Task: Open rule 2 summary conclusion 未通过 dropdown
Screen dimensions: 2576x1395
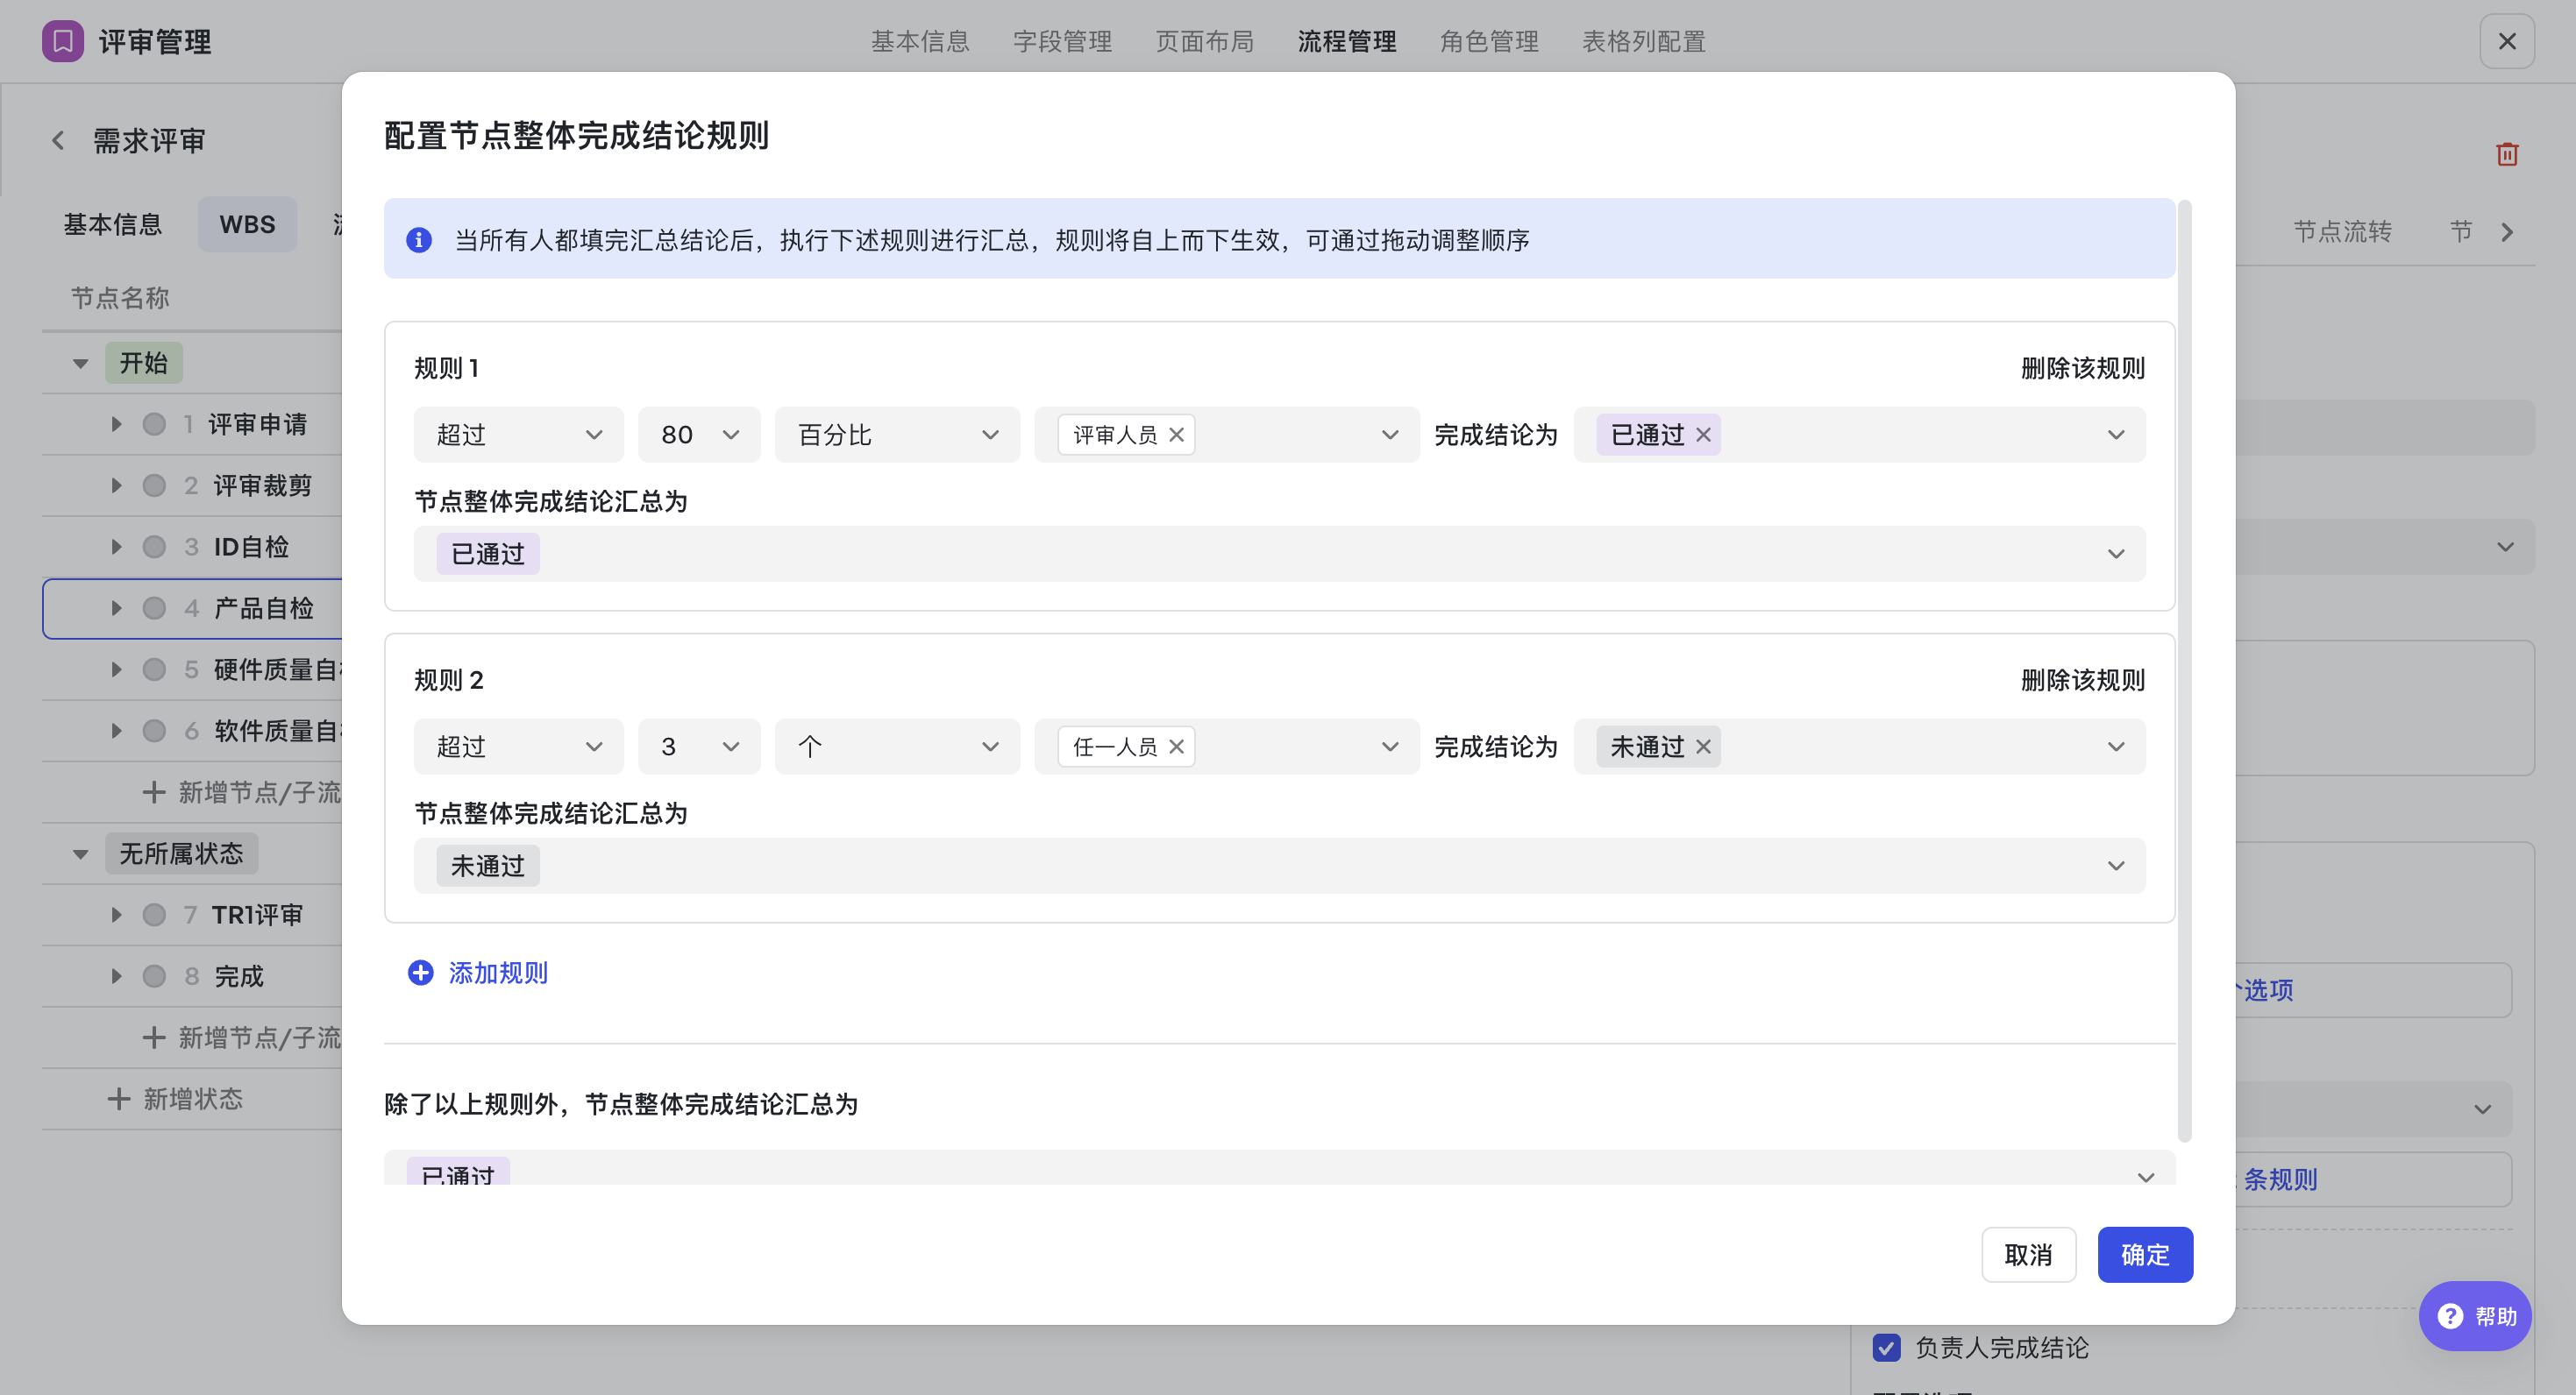Action: pos(1279,866)
